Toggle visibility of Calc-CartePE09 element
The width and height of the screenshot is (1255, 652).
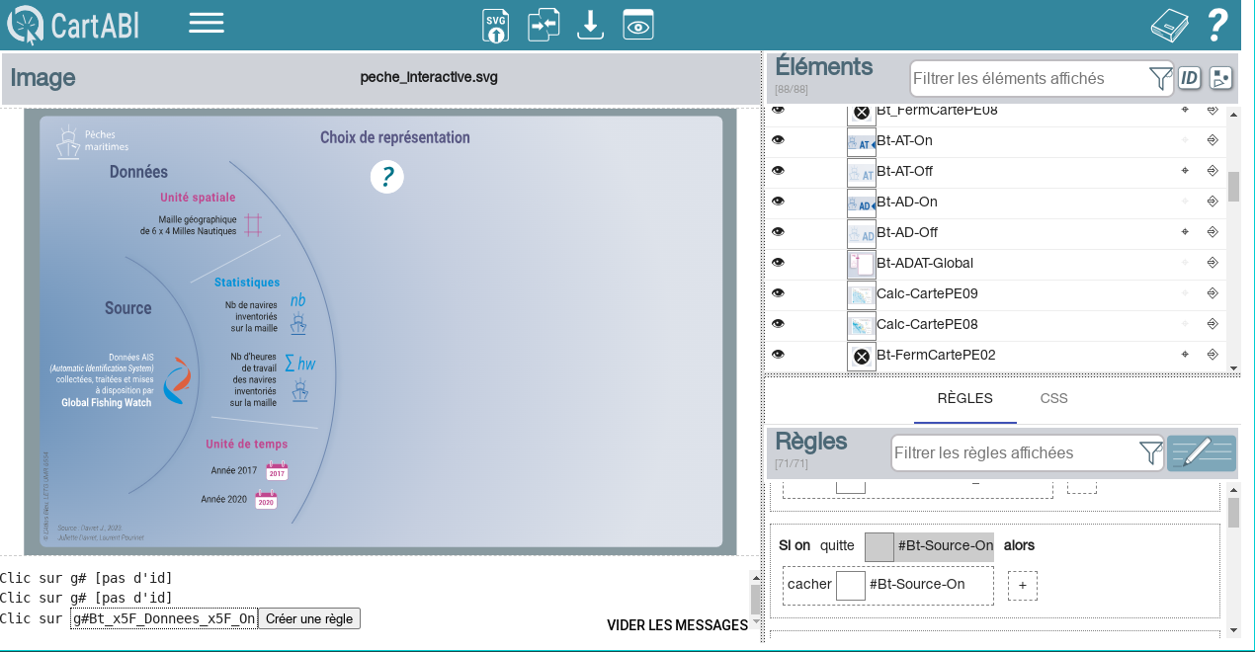pos(778,293)
